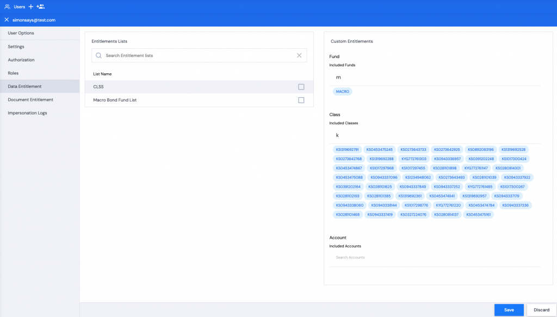Screen dimensions: 557x317
Task: Pick class chip KS1017300424
Action: click(514, 159)
